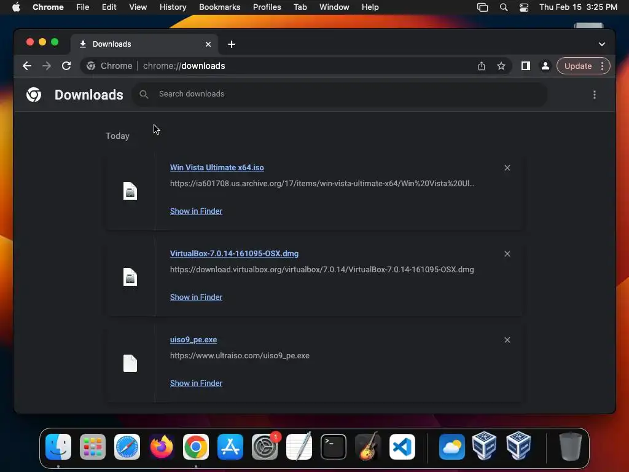
Task: Open Control Center in menu bar
Action: (523, 7)
